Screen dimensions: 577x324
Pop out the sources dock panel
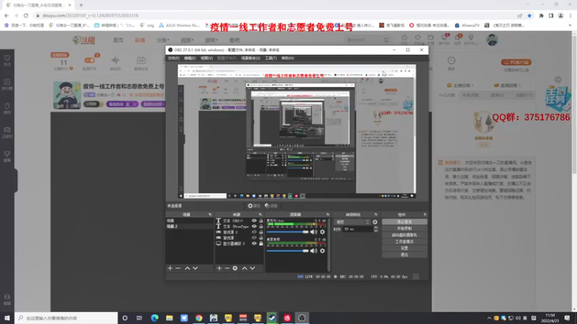click(260, 215)
